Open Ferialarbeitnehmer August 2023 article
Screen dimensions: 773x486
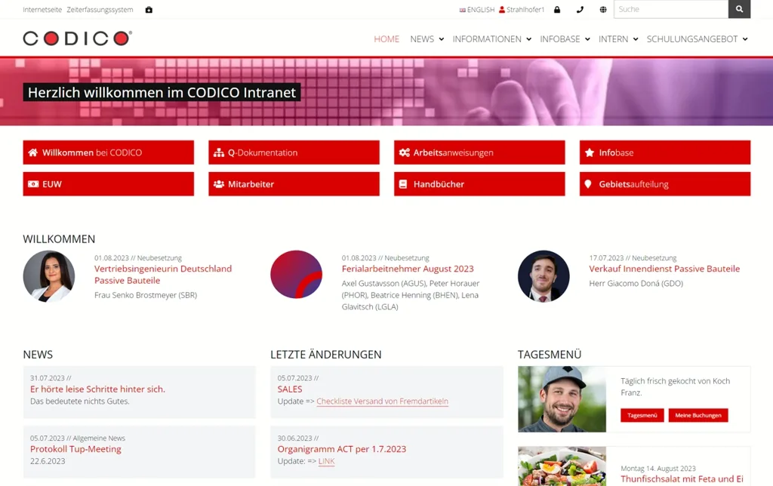(x=408, y=269)
